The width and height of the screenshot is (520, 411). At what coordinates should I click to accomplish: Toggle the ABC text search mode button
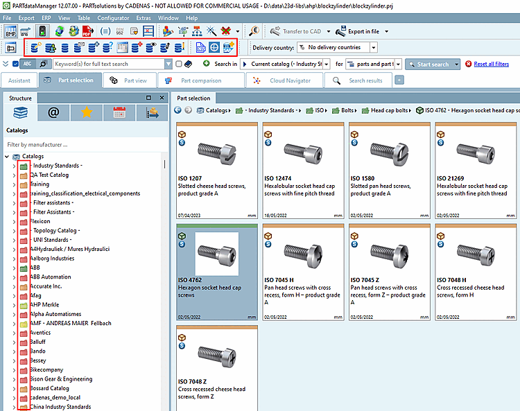27,64
